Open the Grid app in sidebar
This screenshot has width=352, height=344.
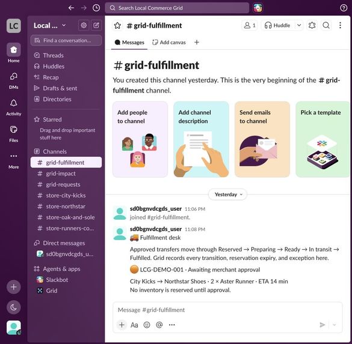pyautogui.click(x=66, y=291)
